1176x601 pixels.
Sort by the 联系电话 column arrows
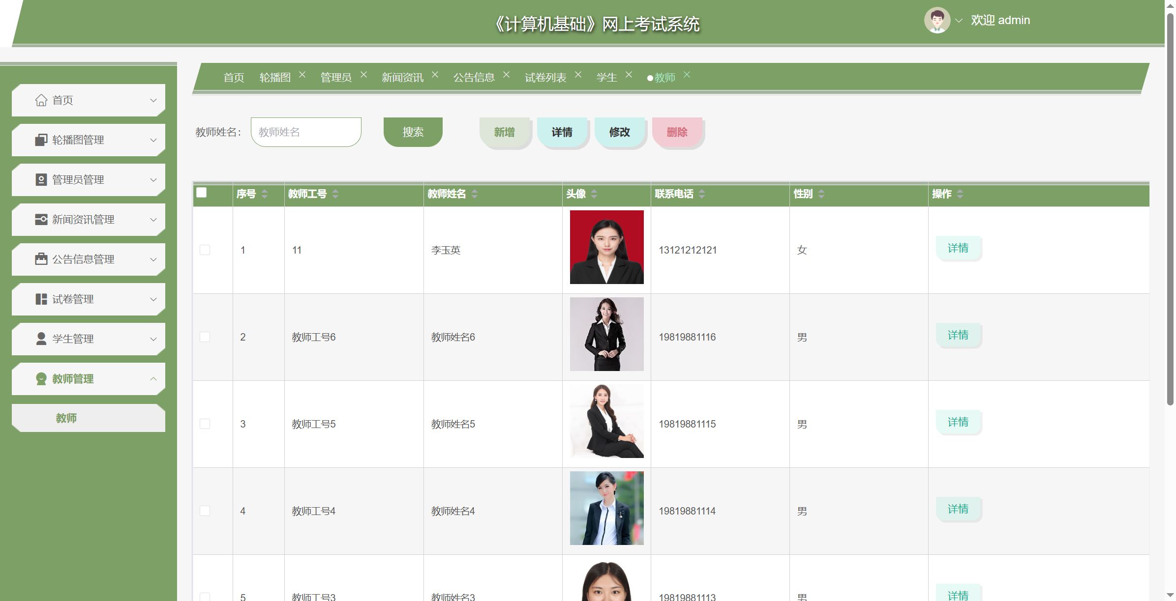pos(702,194)
